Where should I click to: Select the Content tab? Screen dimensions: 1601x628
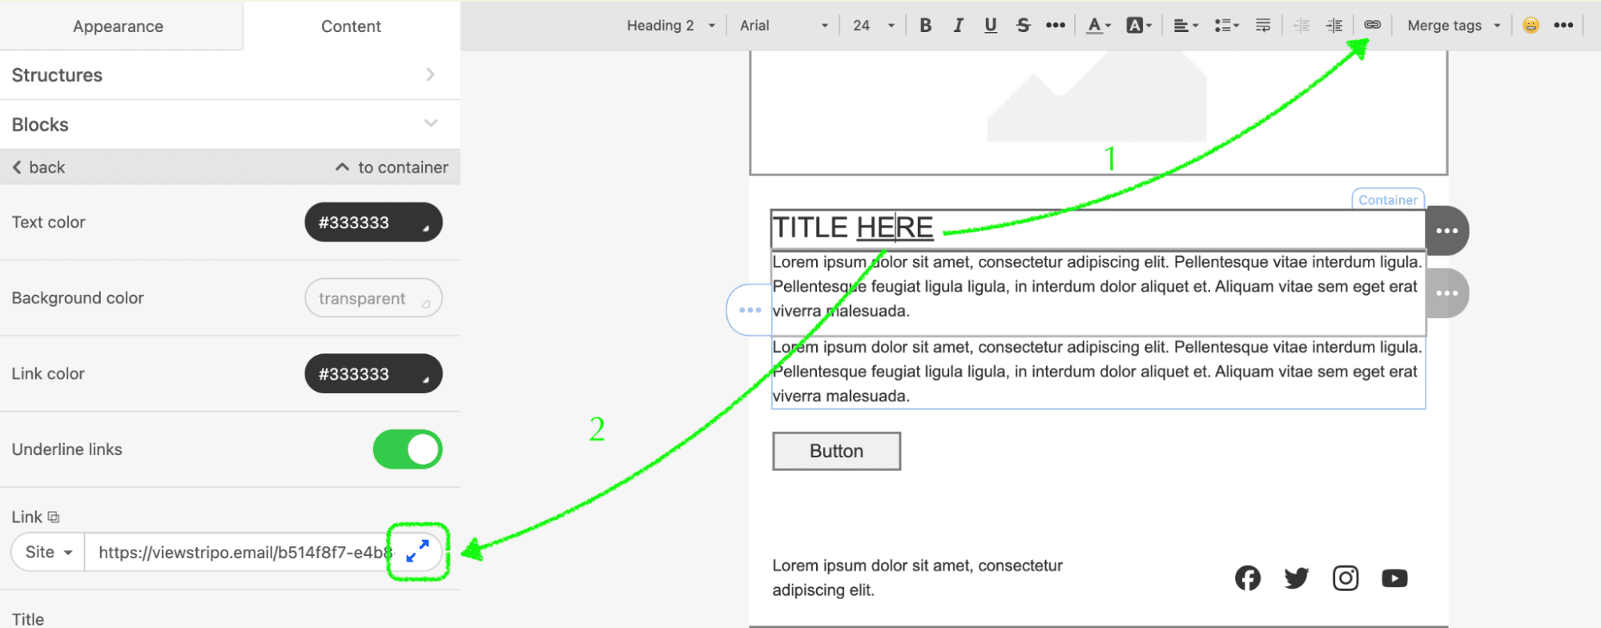[351, 26]
